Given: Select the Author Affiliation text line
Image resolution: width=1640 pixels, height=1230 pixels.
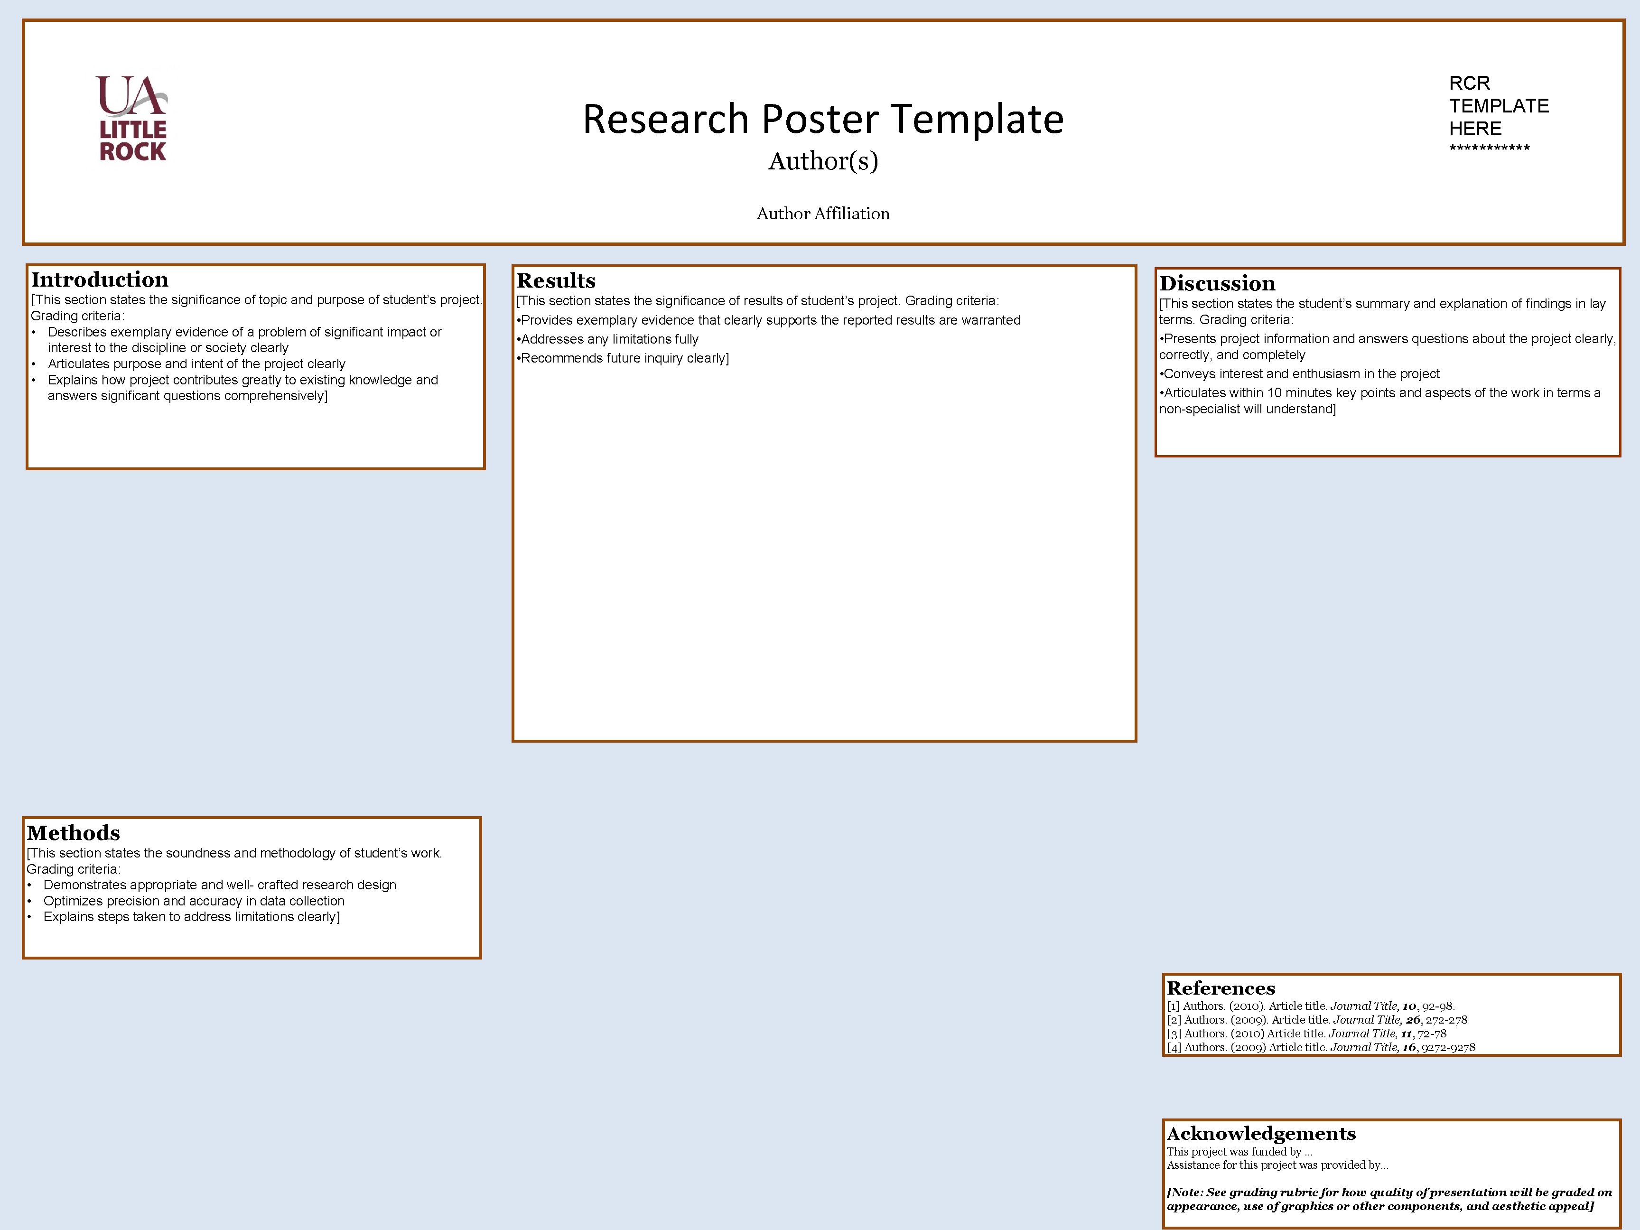Looking at the screenshot, I should coord(823,214).
